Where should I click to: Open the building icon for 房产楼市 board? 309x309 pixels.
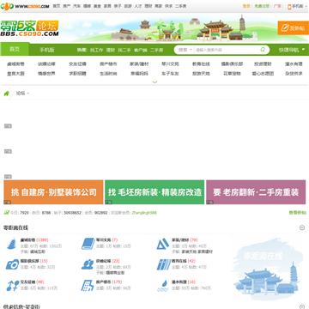(88, 286)
